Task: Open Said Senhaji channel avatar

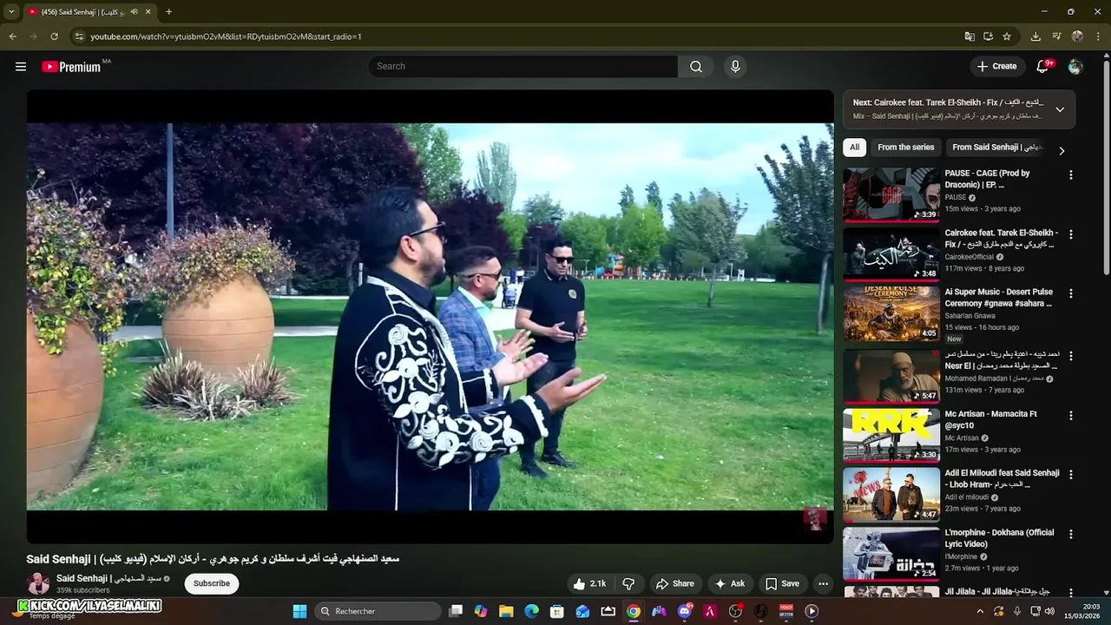Action: point(38,583)
